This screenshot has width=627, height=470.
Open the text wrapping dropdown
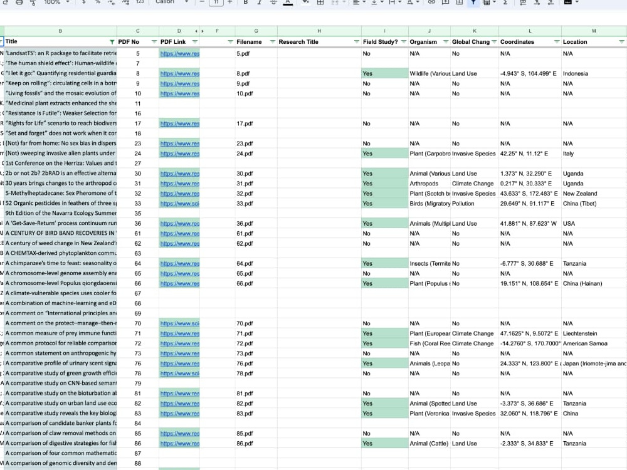pos(394,3)
